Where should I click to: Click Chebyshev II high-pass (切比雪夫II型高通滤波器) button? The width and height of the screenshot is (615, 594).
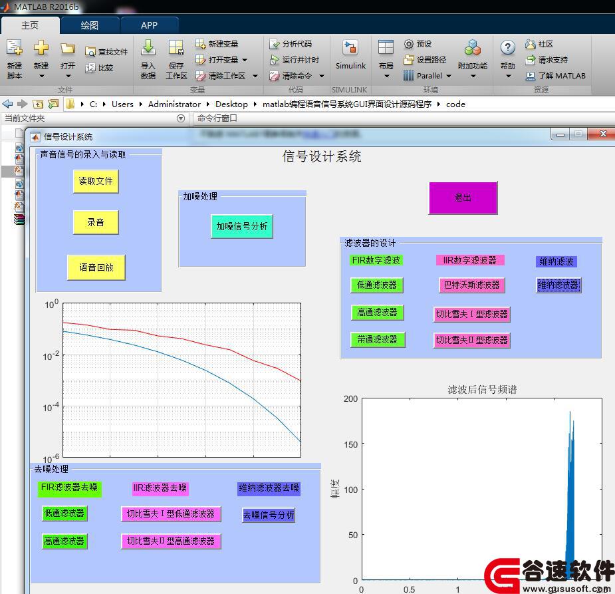point(171,541)
